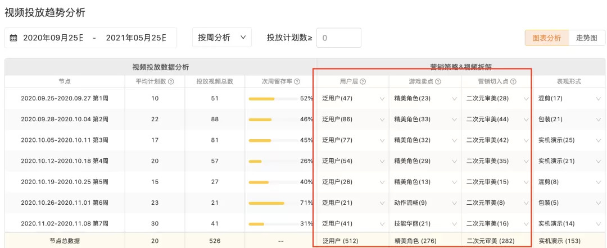Click the 71% retention progress bar
Image resolution: width=607 pixels, height=248 pixels.
273,203
